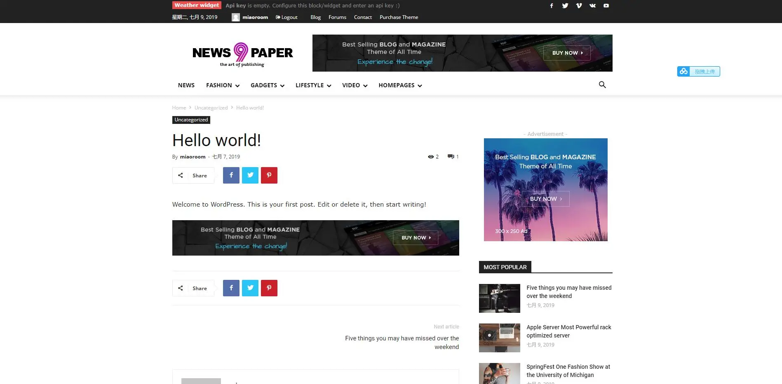Viewport: 782px width, 384px height.
Task: Go to Home via the breadcrumb link
Action: pyautogui.click(x=179, y=107)
